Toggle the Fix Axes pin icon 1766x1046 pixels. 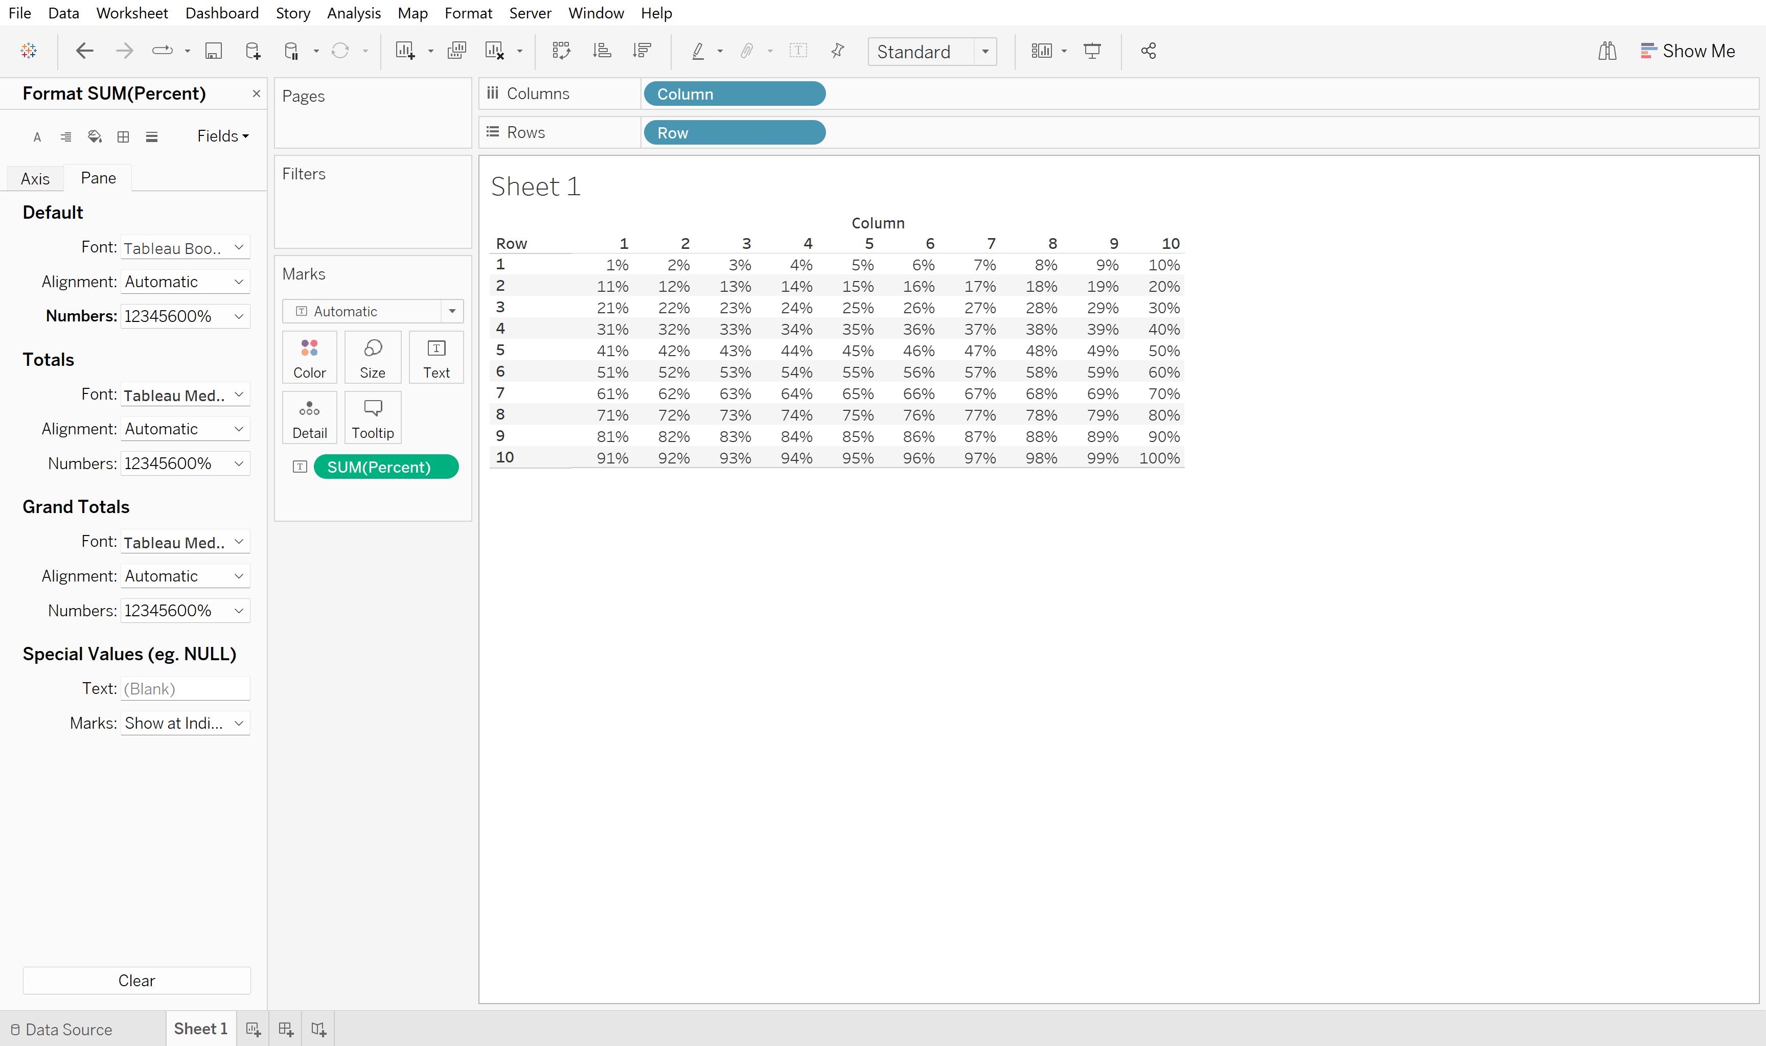[838, 51]
